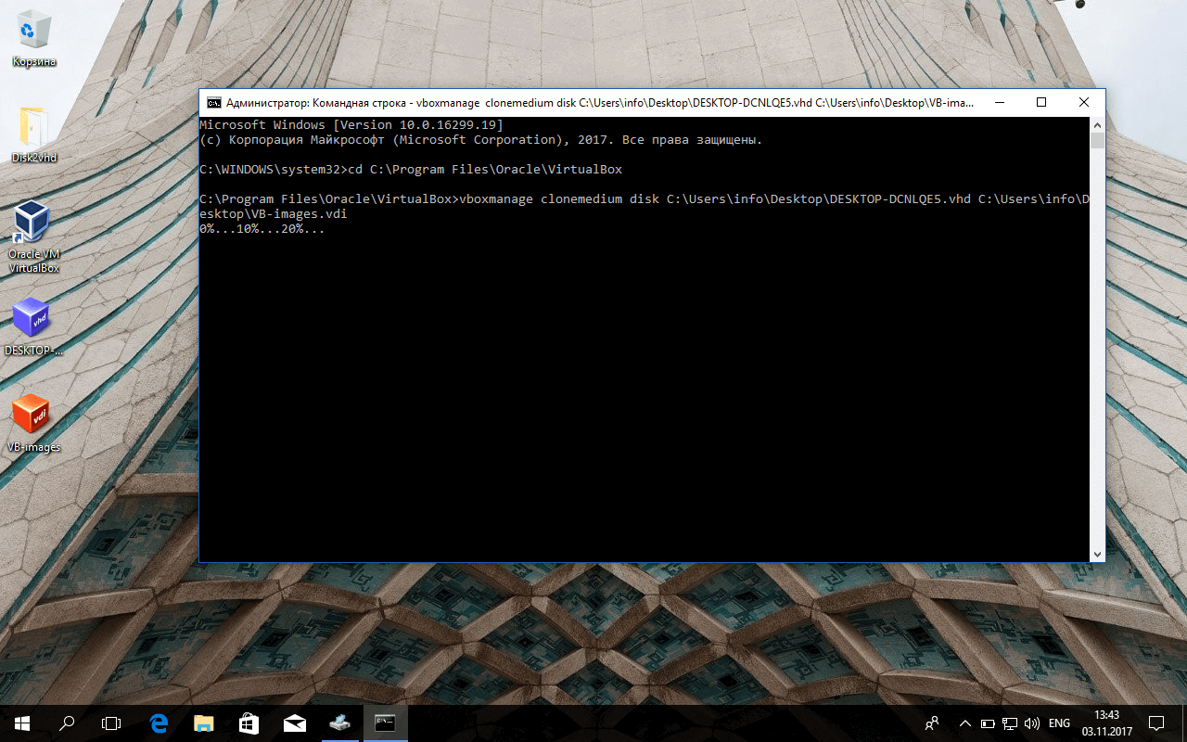Open Windows Search
Screen dimensions: 1187x742
coord(65,723)
